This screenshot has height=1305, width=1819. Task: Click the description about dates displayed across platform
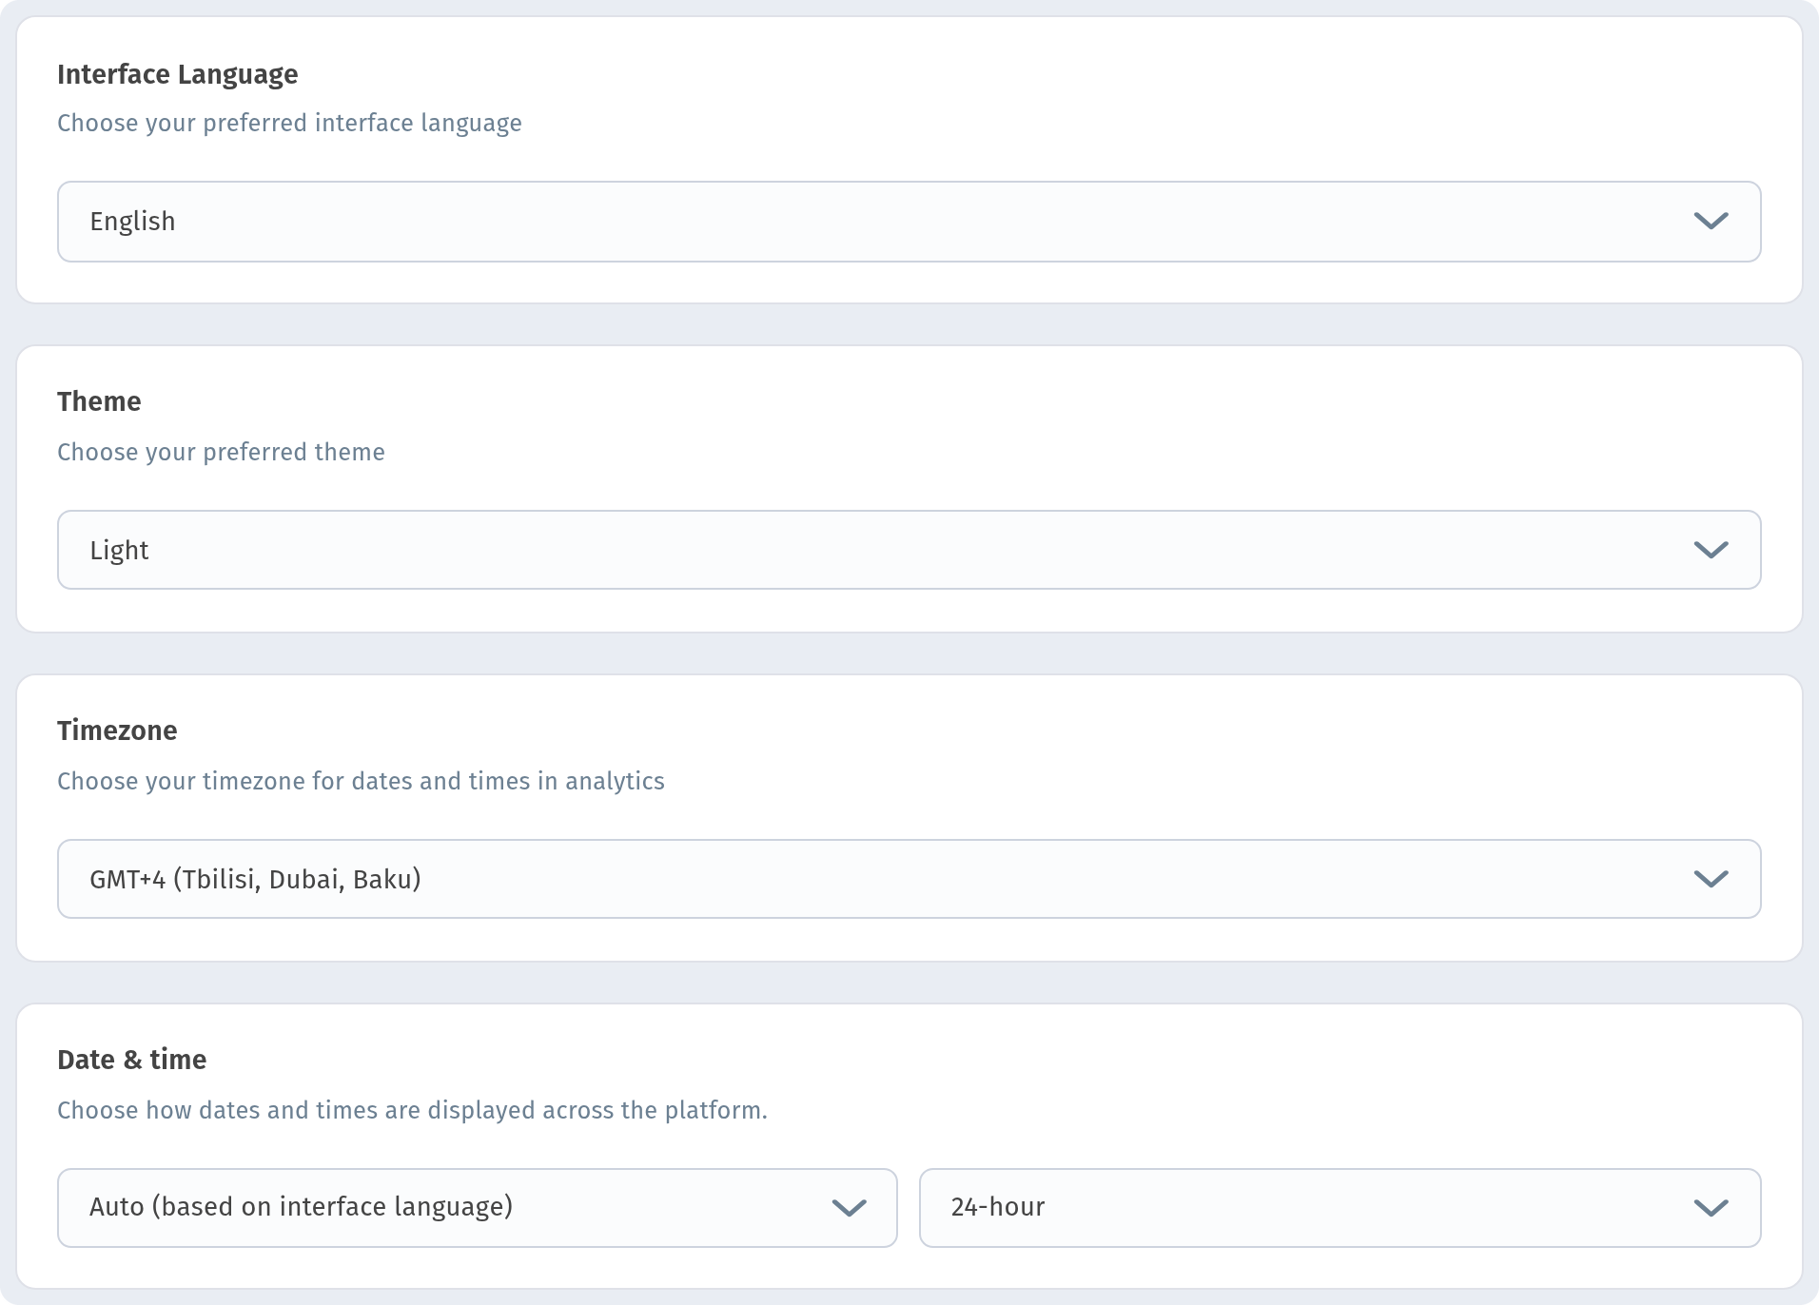pos(412,1111)
